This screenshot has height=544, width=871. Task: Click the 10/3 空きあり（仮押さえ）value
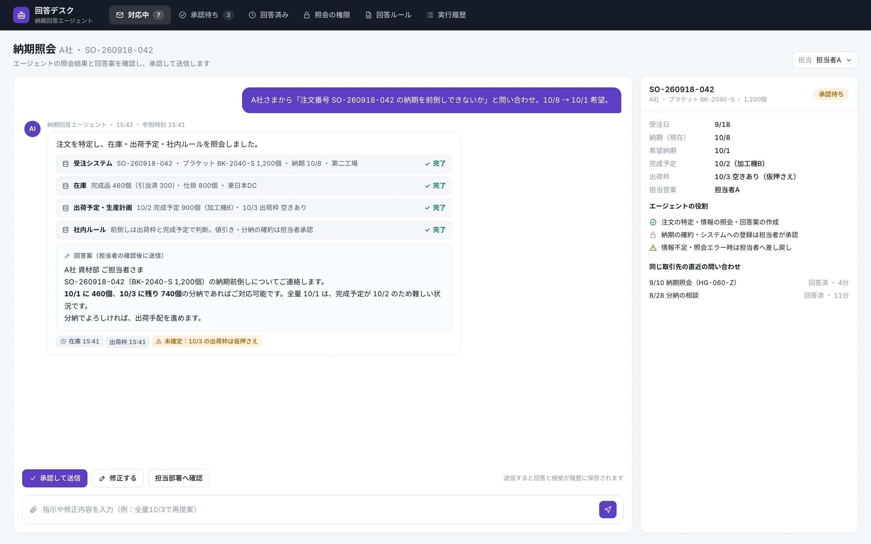[x=756, y=177]
